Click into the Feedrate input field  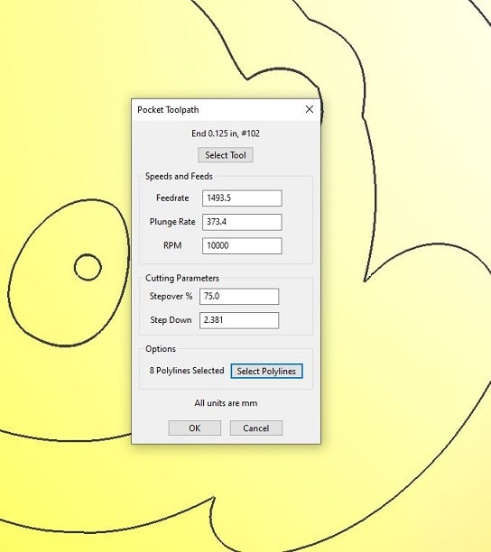coord(242,198)
